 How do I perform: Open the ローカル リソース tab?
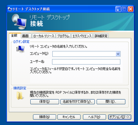tap(44, 36)
